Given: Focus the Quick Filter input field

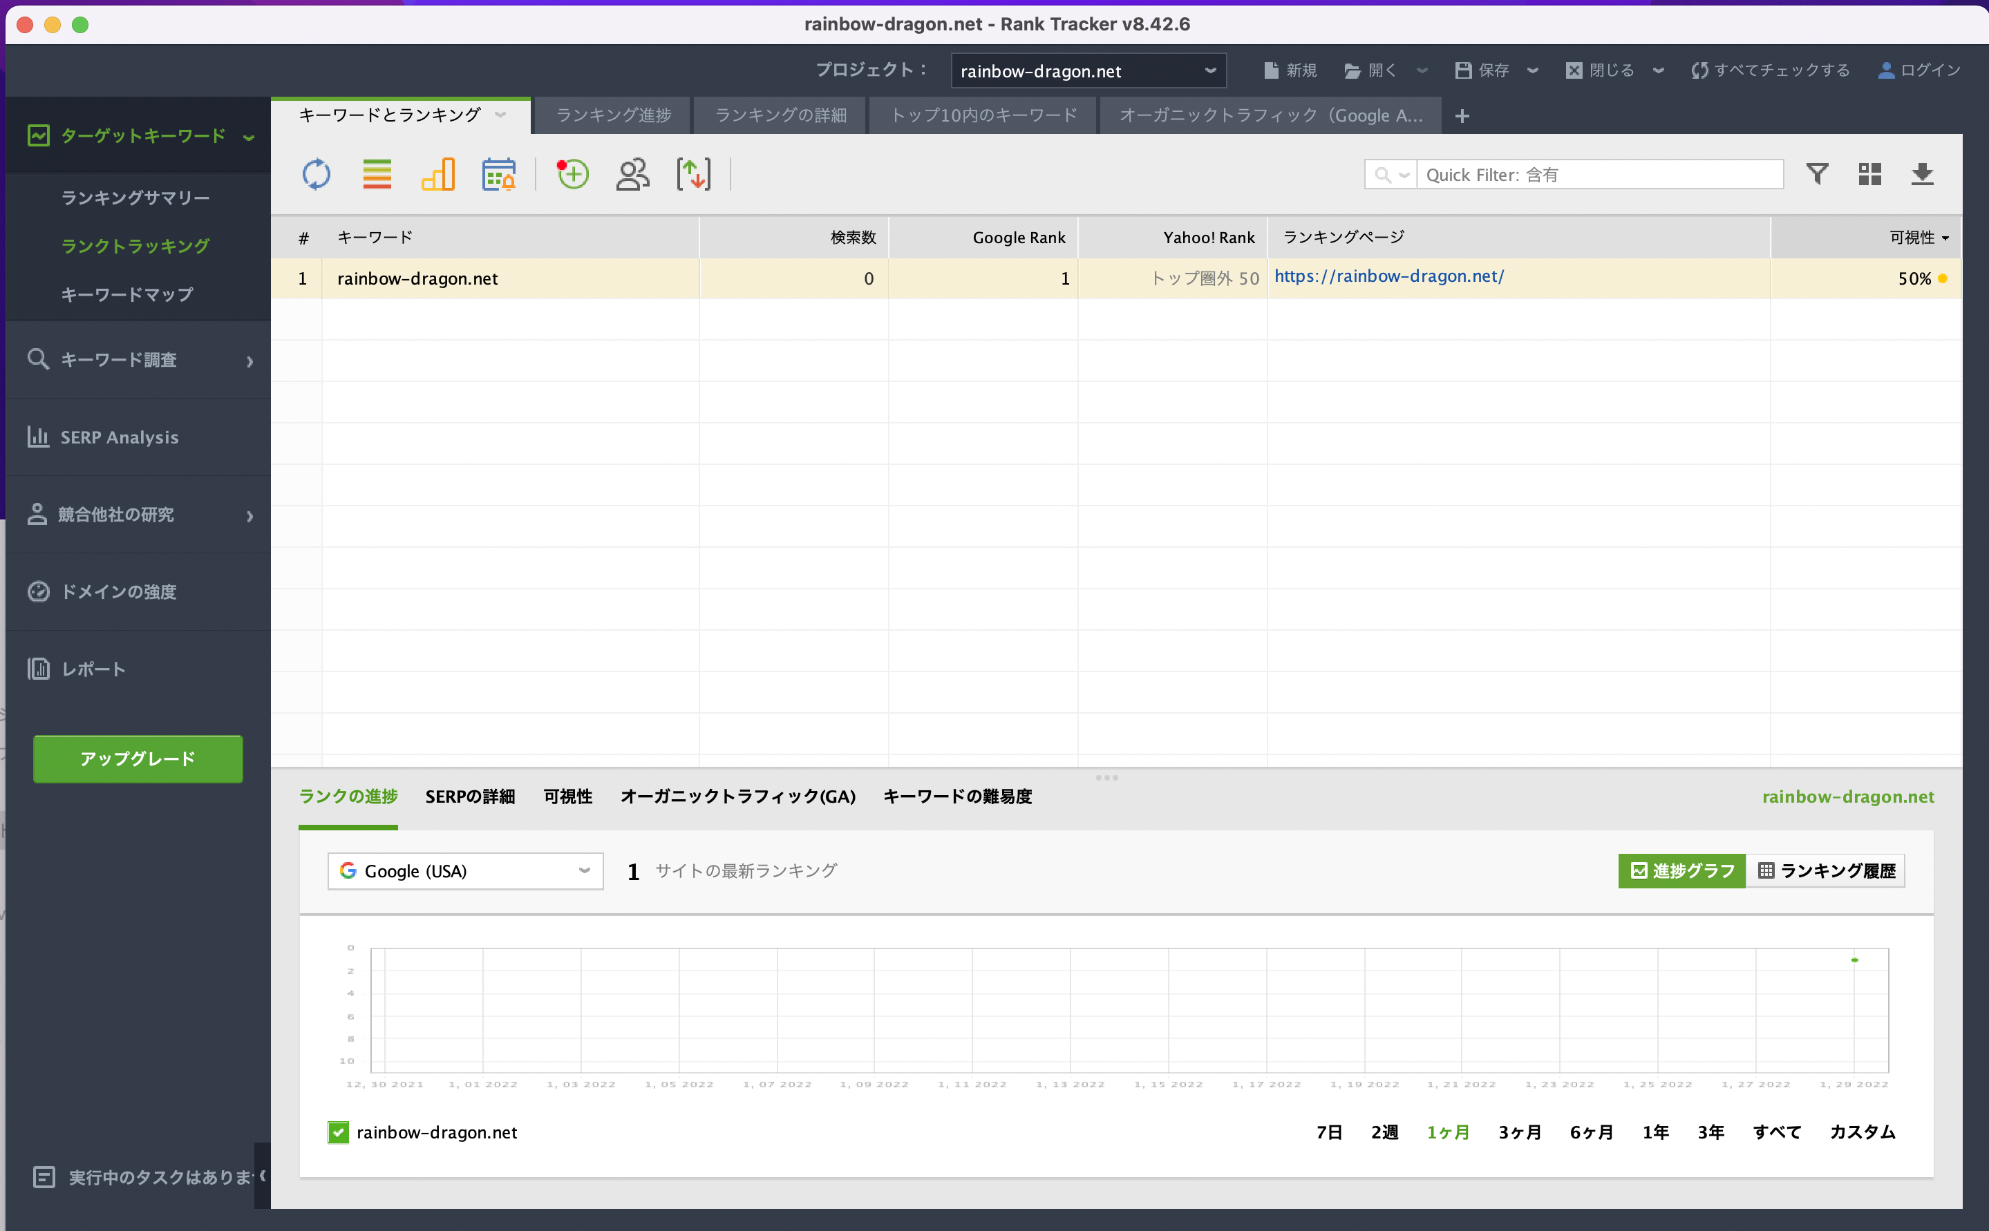Looking at the screenshot, I should [x=1600, y=175].
